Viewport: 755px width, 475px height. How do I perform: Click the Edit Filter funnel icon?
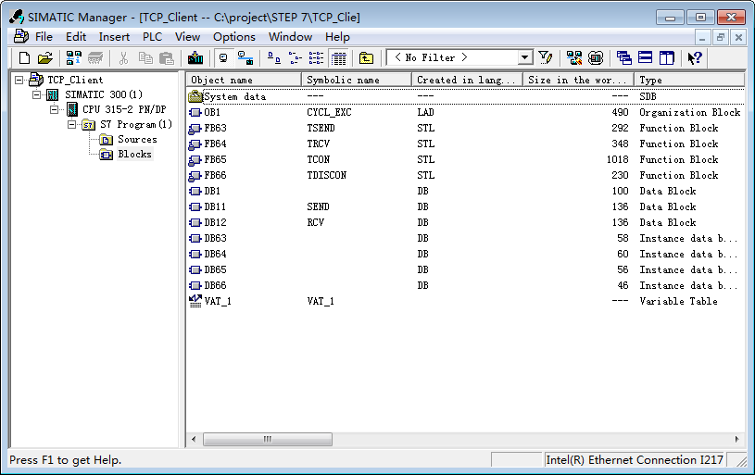pos(545,57)
